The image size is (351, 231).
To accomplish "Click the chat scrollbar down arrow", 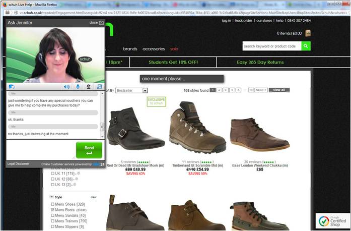I will (x=102, y=137).
